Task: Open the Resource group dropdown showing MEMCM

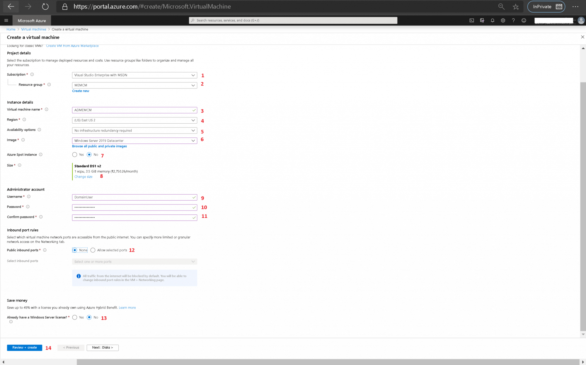Action: point(134,85)
